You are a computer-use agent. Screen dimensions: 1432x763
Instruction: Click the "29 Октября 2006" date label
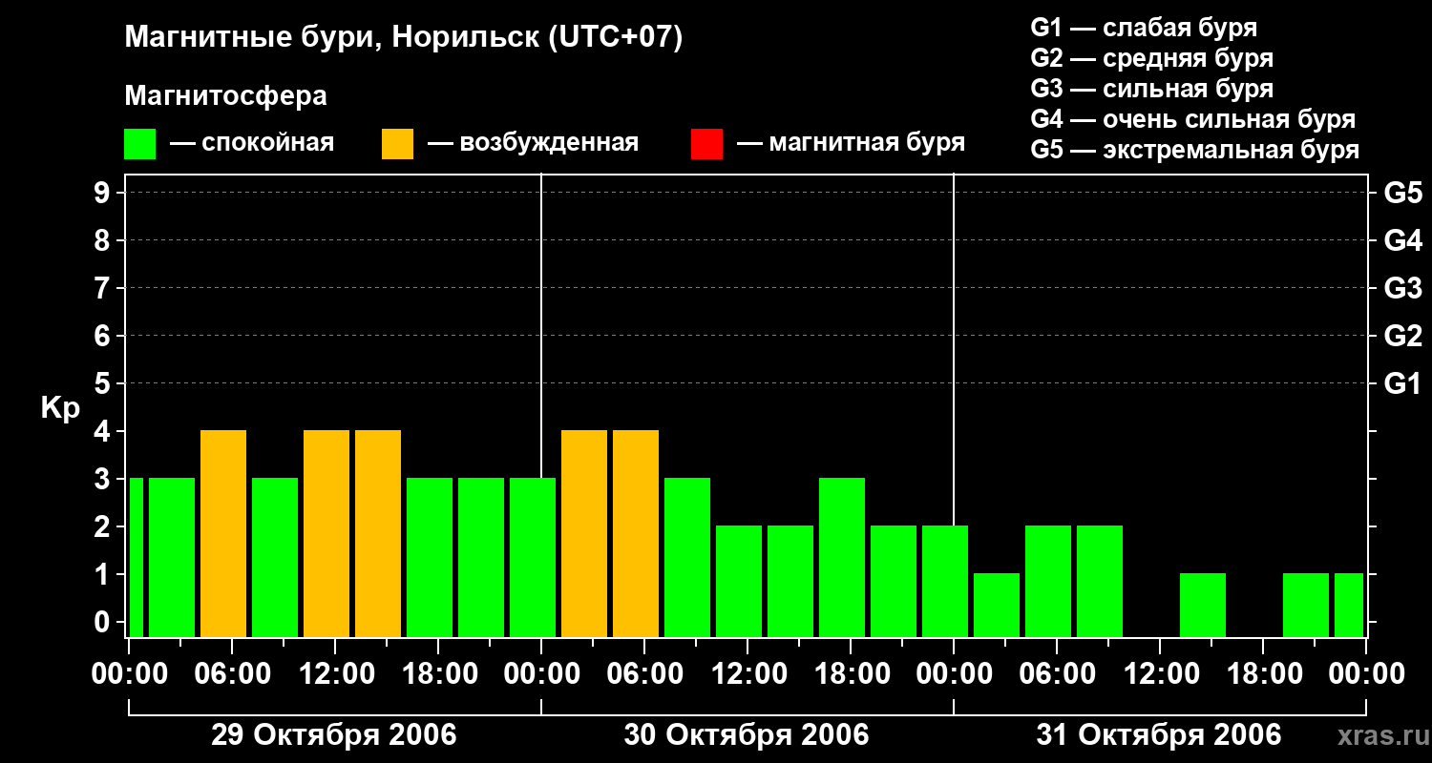pyautogui.click(x=334, y=735)
